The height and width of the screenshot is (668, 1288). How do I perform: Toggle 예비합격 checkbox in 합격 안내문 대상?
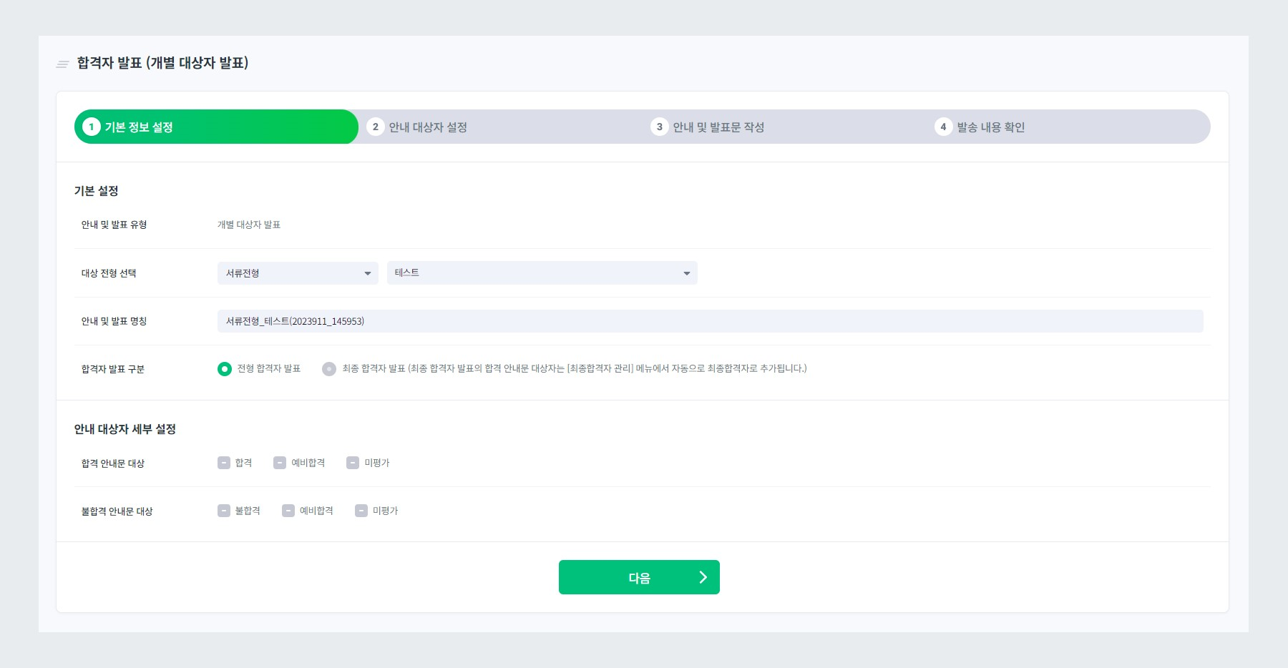point(280,463)
